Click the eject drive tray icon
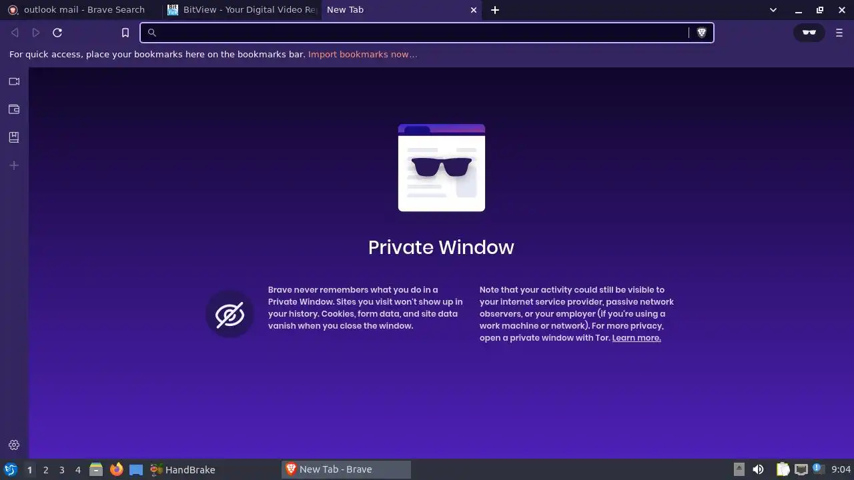The height and width of the screenshot is (480, 854). point(739,470)
